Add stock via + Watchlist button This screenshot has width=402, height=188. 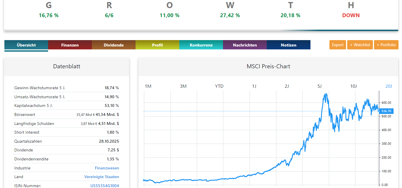coord(360,45)
